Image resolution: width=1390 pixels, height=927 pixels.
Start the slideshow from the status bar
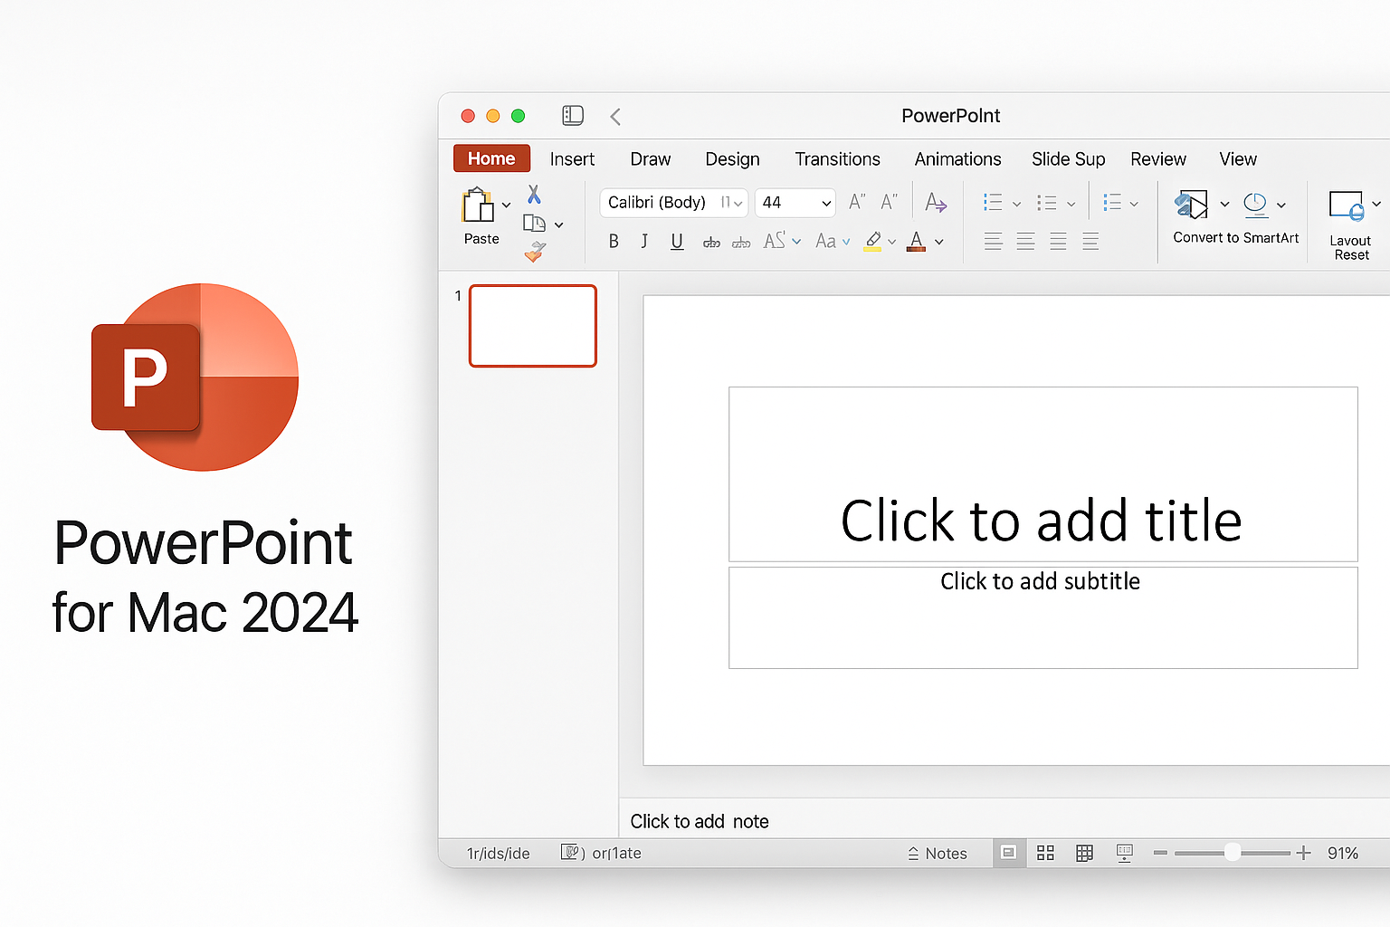tap(1124, 852)
